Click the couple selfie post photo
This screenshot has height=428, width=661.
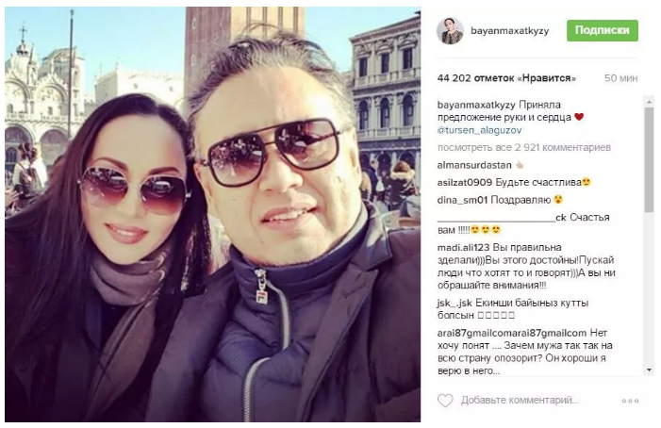click(212, 214)
